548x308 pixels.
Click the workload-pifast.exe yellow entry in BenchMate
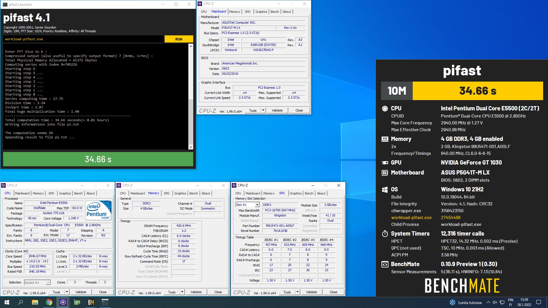click(411, 218)
